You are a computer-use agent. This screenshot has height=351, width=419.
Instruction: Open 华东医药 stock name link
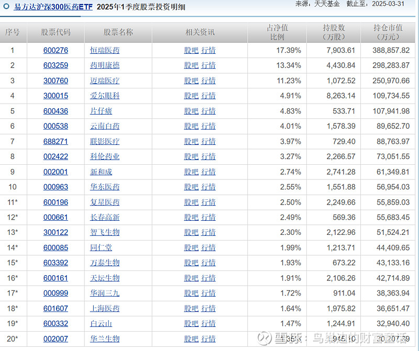pos(105,187)
